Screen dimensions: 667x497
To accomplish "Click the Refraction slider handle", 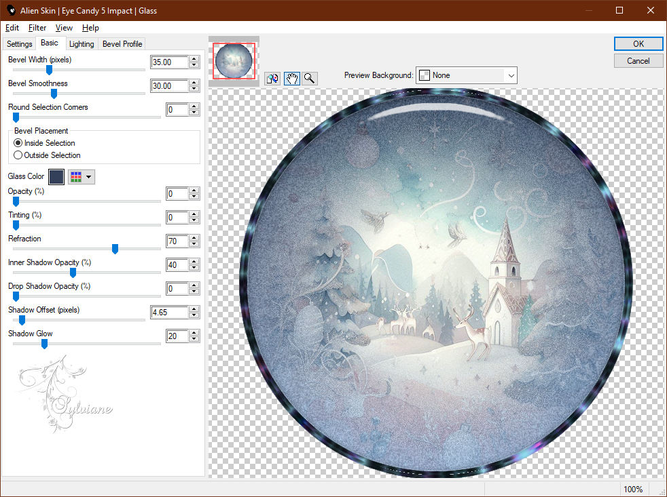I will pos(115,249).
